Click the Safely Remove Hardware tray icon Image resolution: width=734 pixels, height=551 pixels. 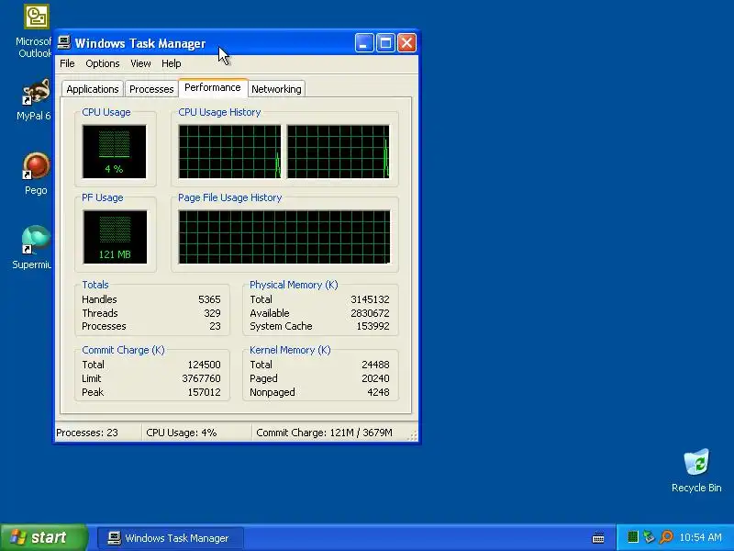click(649, 537)
